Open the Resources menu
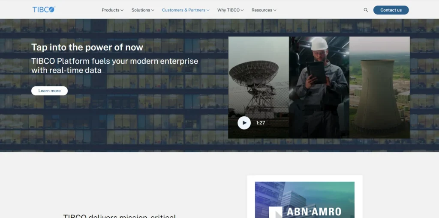The height and width of the screenshot is (218, 439). 264,10
